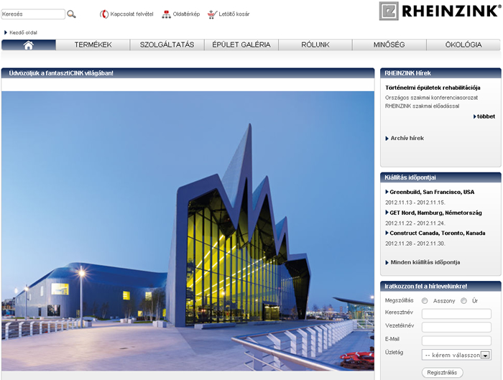Image resolution: width=503 pixels, height=380 pixels.
Task: Click the Keresztnév input field
Action: (456, 314)
